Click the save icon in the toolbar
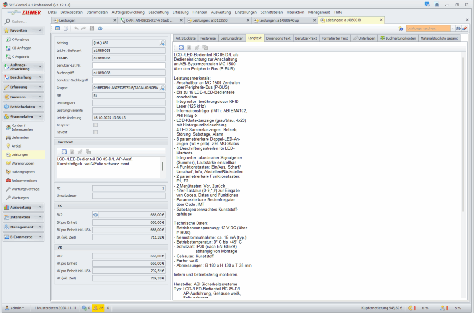Image resolution: width=474 pixels, height=313 pixels. pyautogui.click(x=92, y=28)
